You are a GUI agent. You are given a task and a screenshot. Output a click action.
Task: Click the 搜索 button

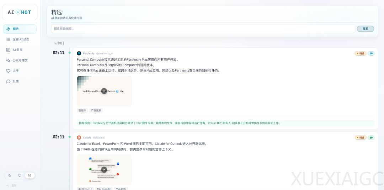tap(366, 29)
